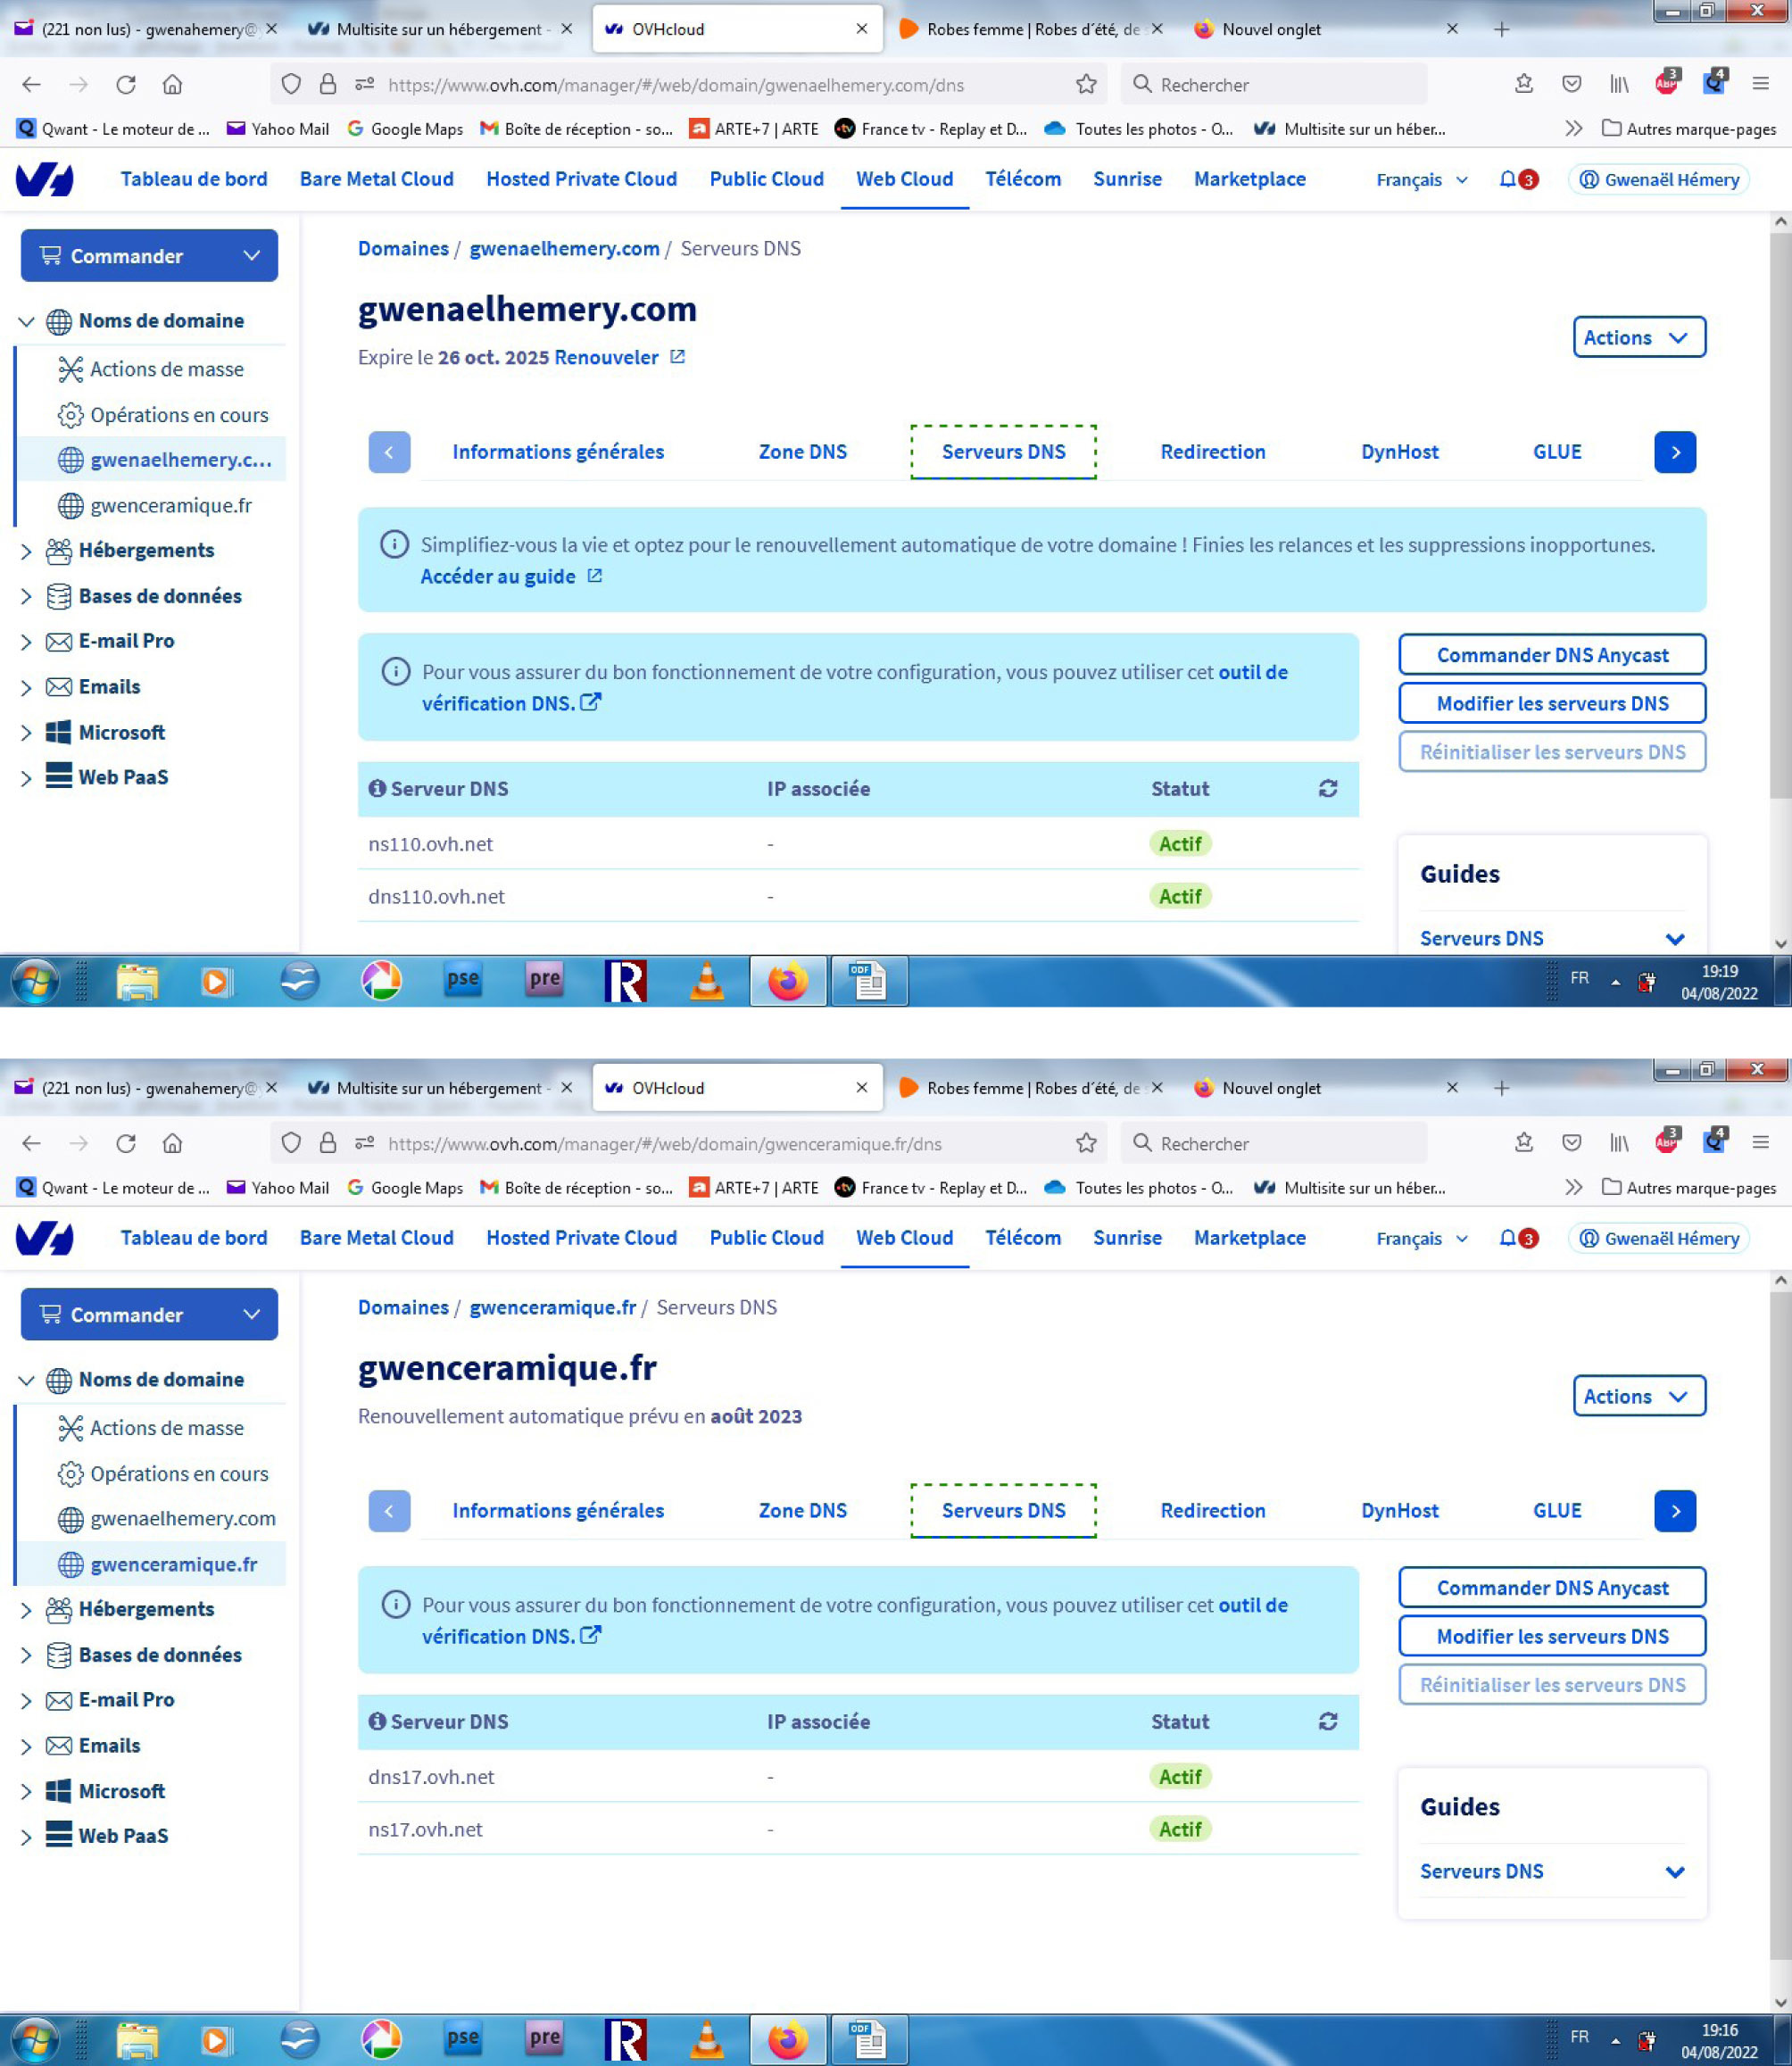Open the Redirection tab for gwenaelhemery.com
1792x2066 pixels.
click(1212, 452)
